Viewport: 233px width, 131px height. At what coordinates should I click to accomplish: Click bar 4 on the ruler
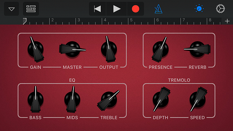pos(105,20)
